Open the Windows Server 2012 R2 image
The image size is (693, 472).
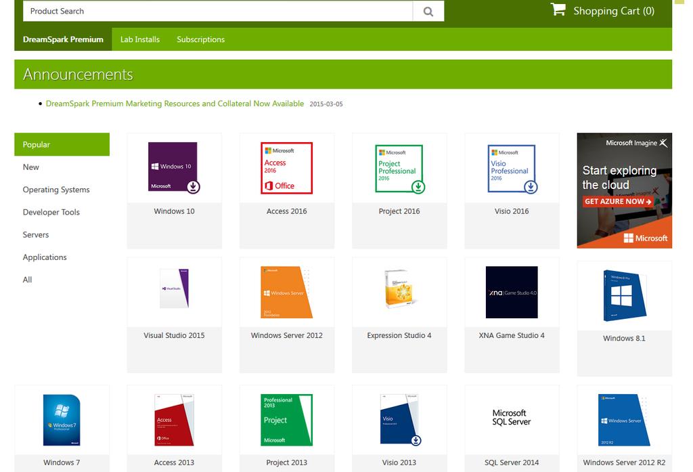pos(624,420)
